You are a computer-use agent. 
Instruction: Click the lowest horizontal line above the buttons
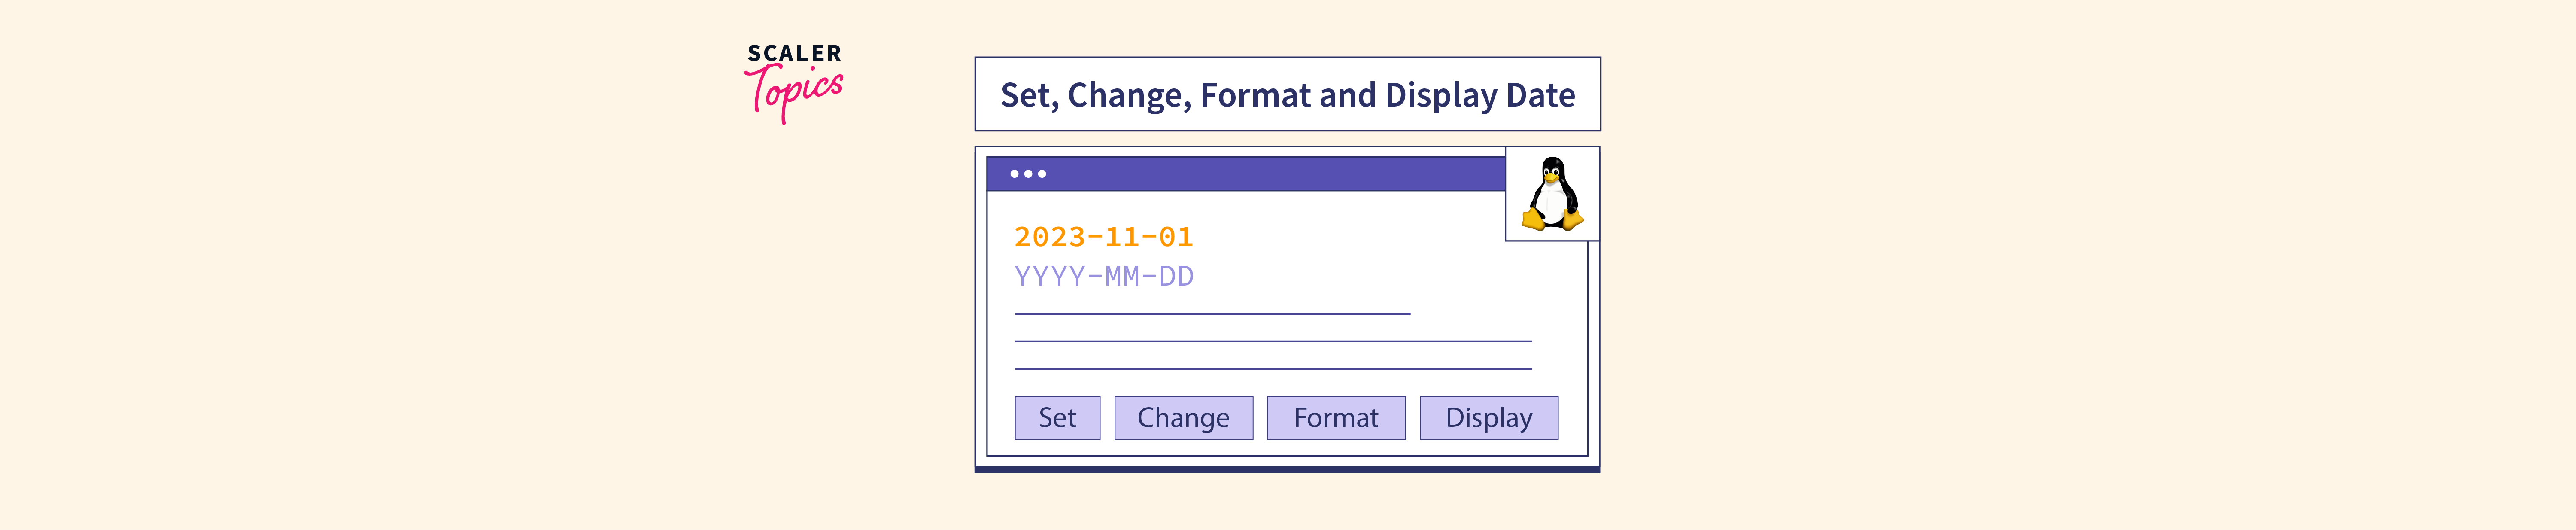click(1272, 369)
